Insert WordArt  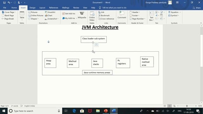(x=157, y=16)
